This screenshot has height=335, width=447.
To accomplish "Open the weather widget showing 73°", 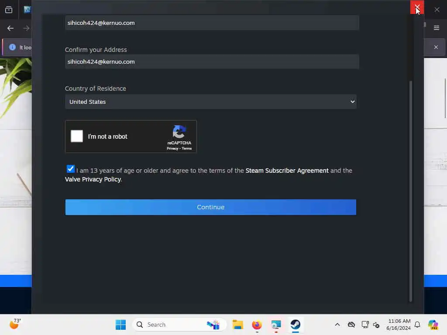I will pyautogui.click(x=15, y=324).
